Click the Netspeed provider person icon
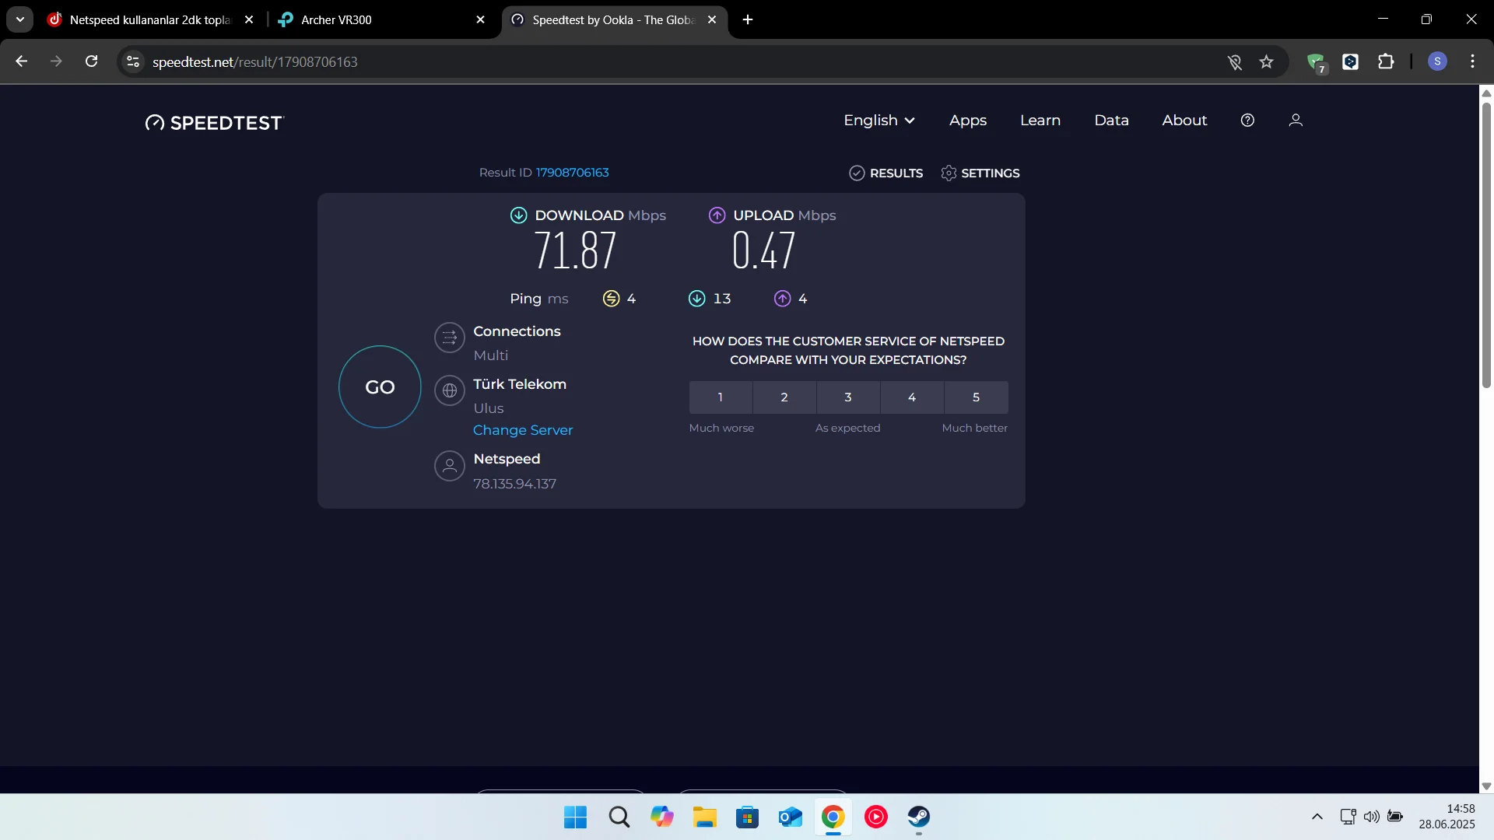The image size is (1494, 840). pos(449,466)
